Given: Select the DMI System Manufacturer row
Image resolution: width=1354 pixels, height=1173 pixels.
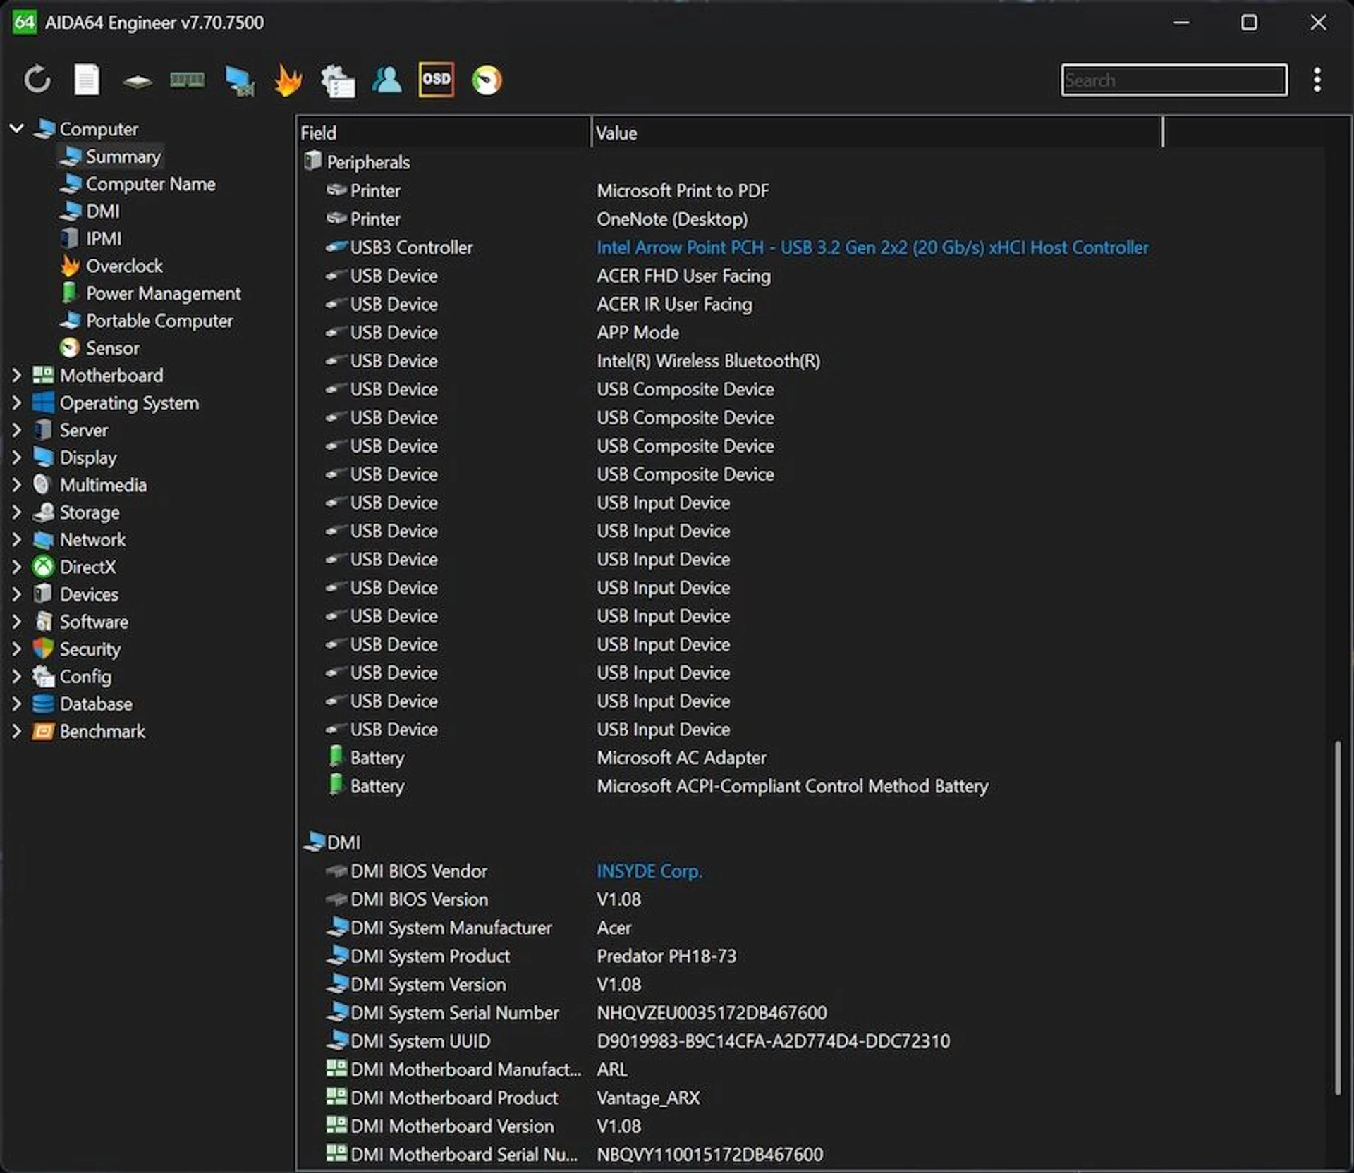Looking at the screenshot, I should pyautogui.click(x=810, y=927).
